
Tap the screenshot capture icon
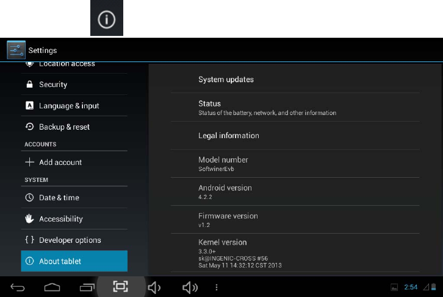(121, 287)
